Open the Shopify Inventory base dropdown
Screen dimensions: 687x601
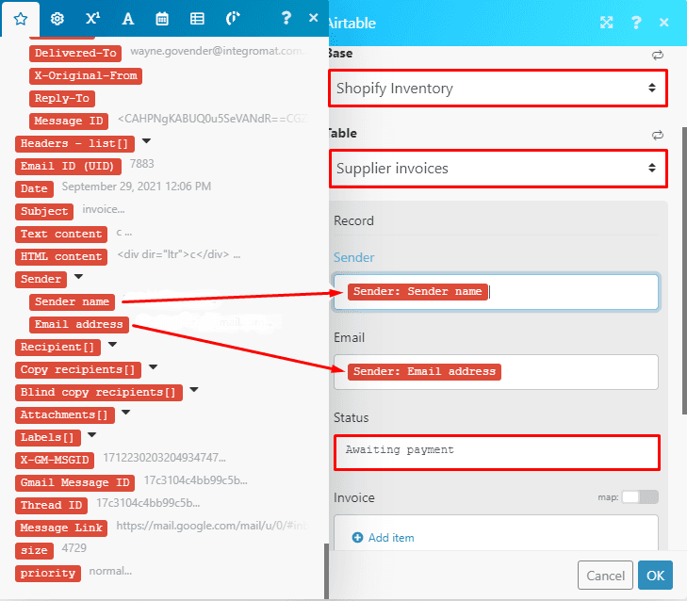click(x=496, y=89)
